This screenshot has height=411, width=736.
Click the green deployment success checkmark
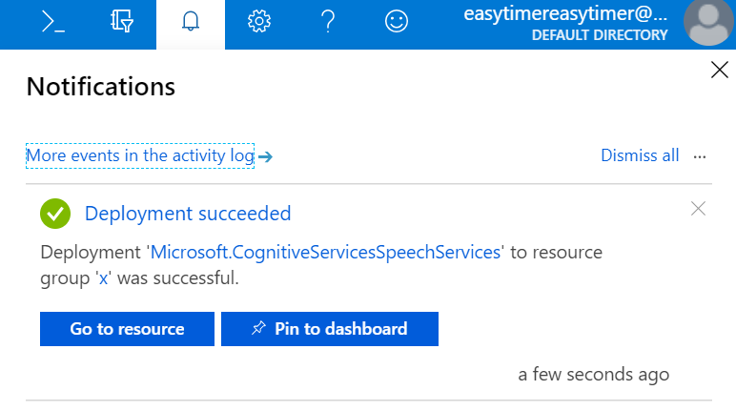tap(55, 214)
